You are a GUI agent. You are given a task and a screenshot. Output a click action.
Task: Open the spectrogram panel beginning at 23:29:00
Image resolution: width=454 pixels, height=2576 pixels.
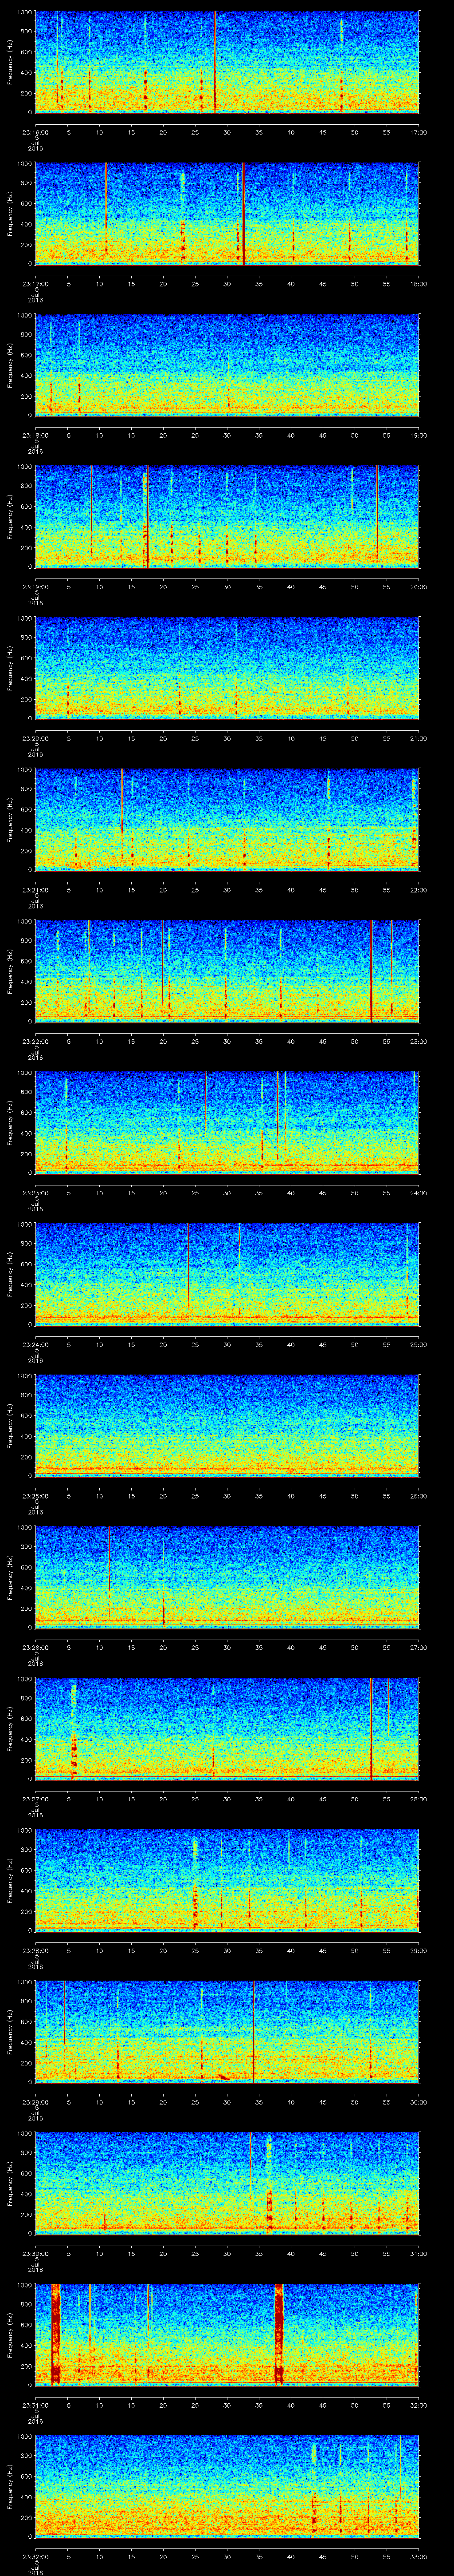coord(227,2032)
